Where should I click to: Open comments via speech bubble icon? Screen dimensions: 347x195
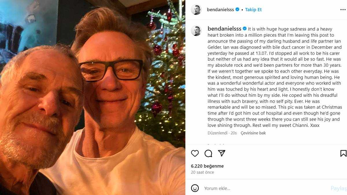tap(208, 153)
